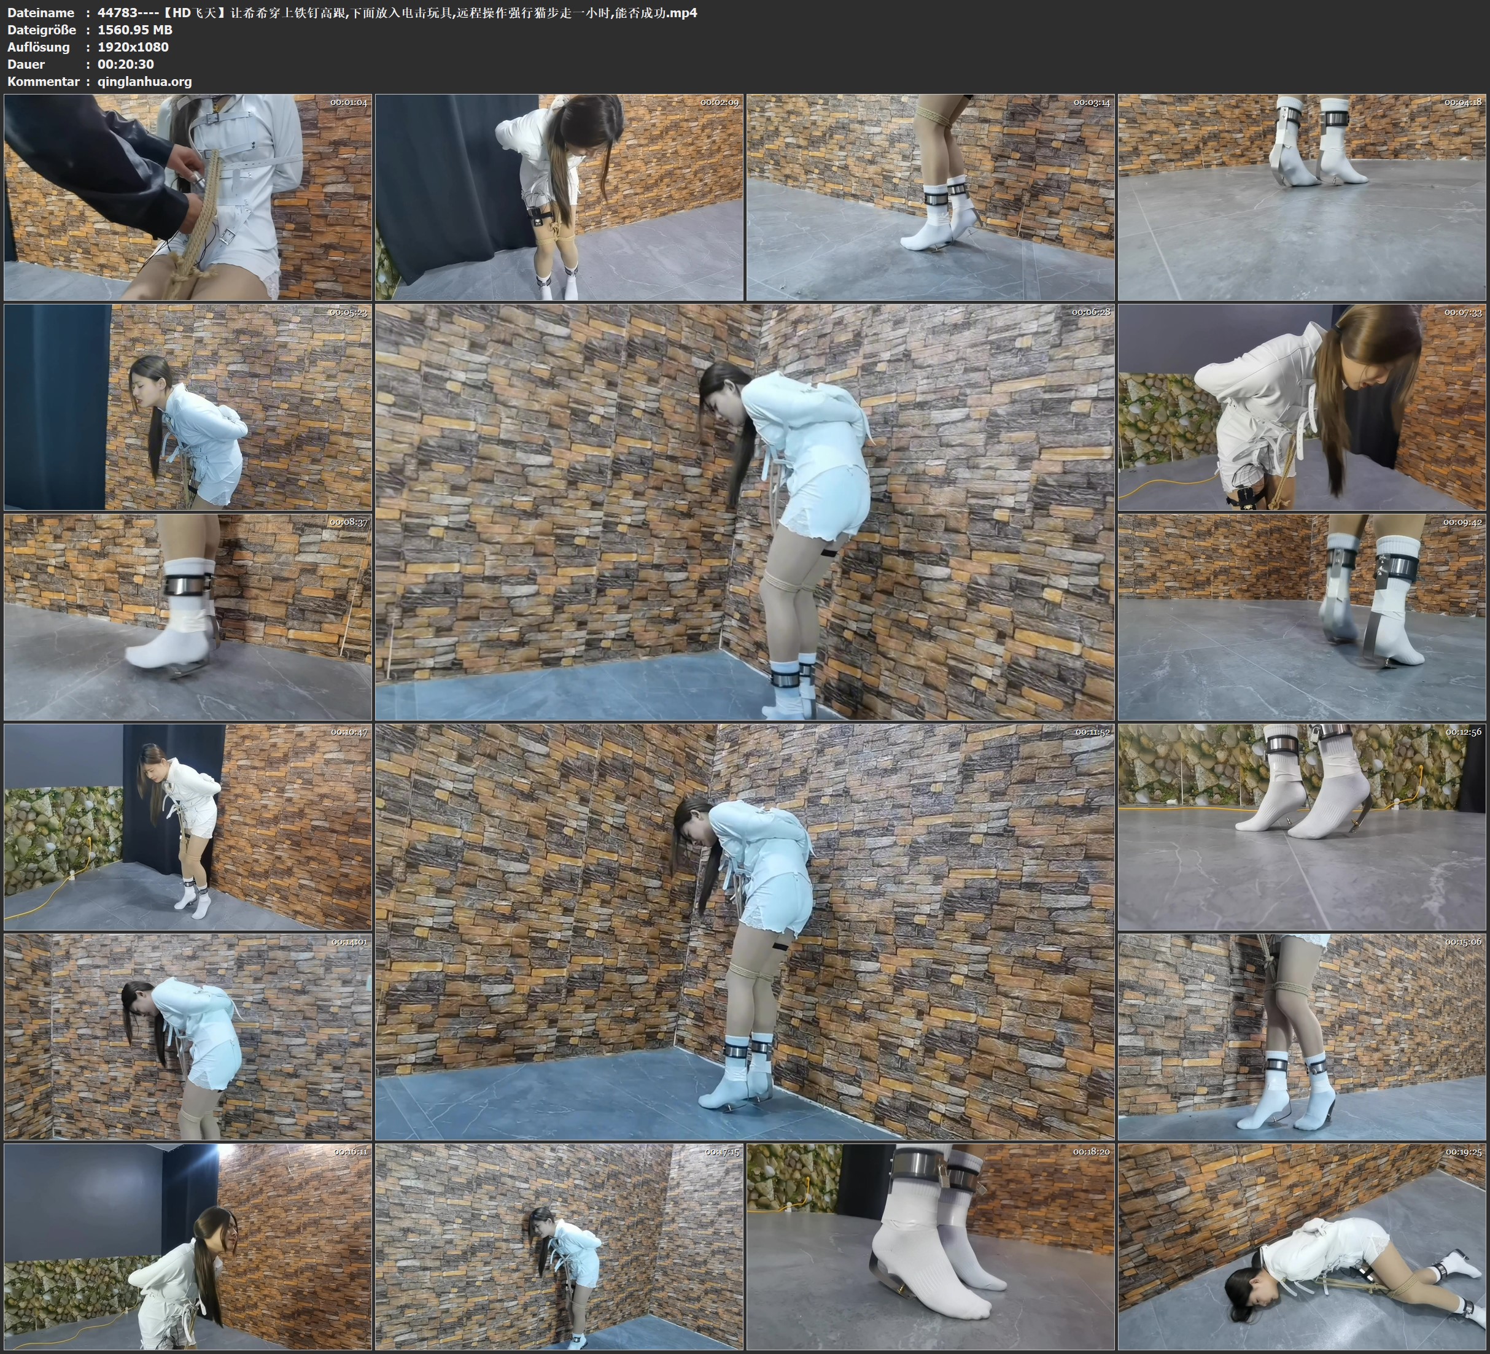Click the thumbnail timestamped 00:07:33
Image resolution: width=1490 pixels, height=1354 pixels.
pos(1302,407)
